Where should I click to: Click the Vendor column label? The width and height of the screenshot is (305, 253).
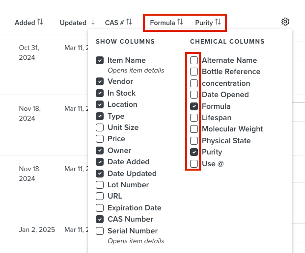point(120,81)
